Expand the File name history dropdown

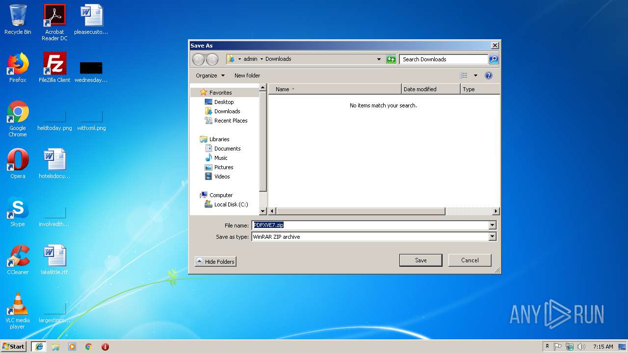click(493, 226)
